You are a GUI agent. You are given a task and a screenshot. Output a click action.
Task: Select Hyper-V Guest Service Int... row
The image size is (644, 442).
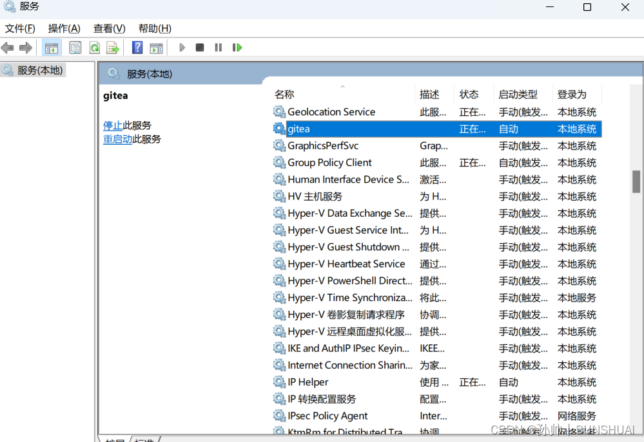437,230
